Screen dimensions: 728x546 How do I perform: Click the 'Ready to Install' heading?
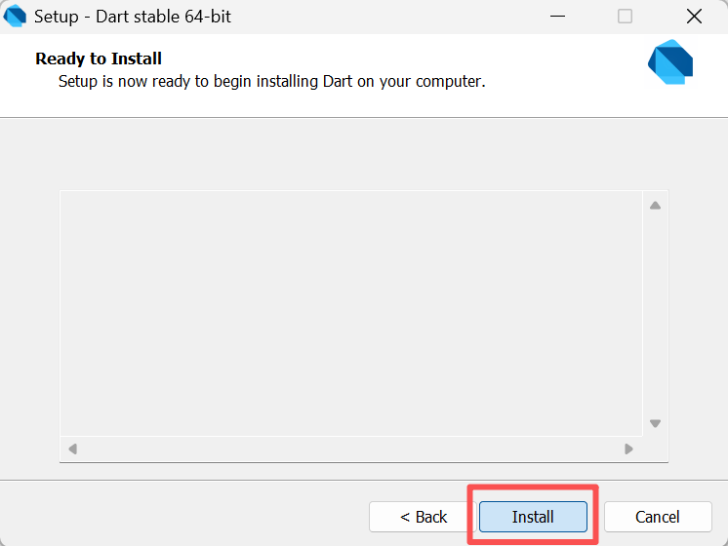tap(99, 58)
